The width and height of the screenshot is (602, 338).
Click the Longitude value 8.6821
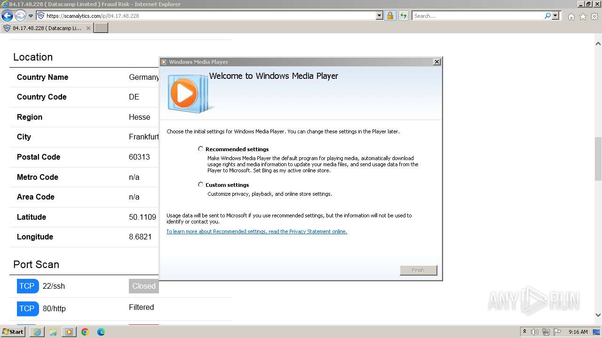(140, 237)
